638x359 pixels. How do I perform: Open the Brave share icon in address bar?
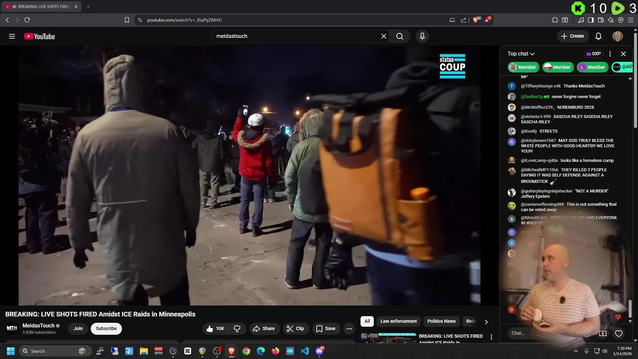(x=464, y=20)
